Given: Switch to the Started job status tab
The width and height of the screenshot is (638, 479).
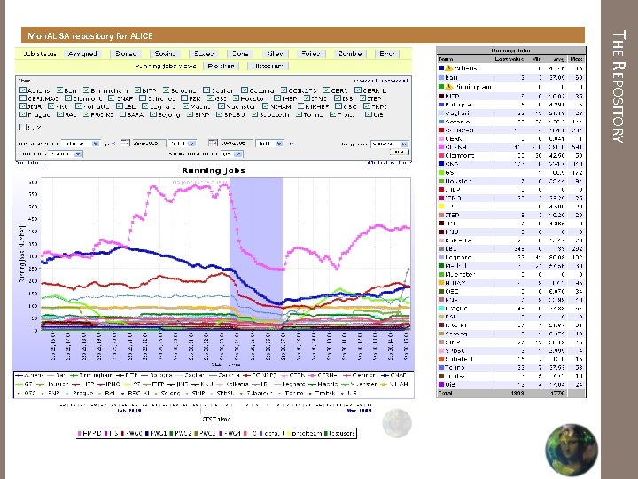Looking at the screenshot, I should pyautogui.click(x=126, y=54).
